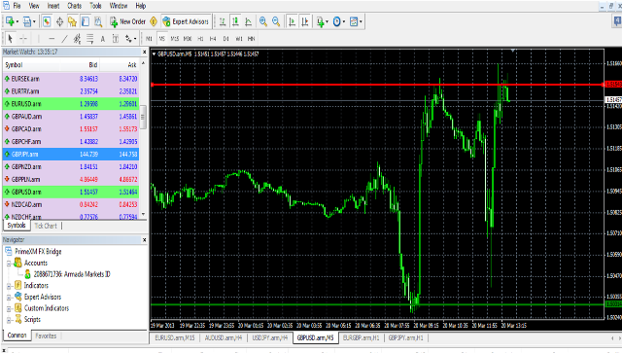Select GBPUSD.arm row in Market Watch
The image size is (622, 353).
click(x=72, y=192)
